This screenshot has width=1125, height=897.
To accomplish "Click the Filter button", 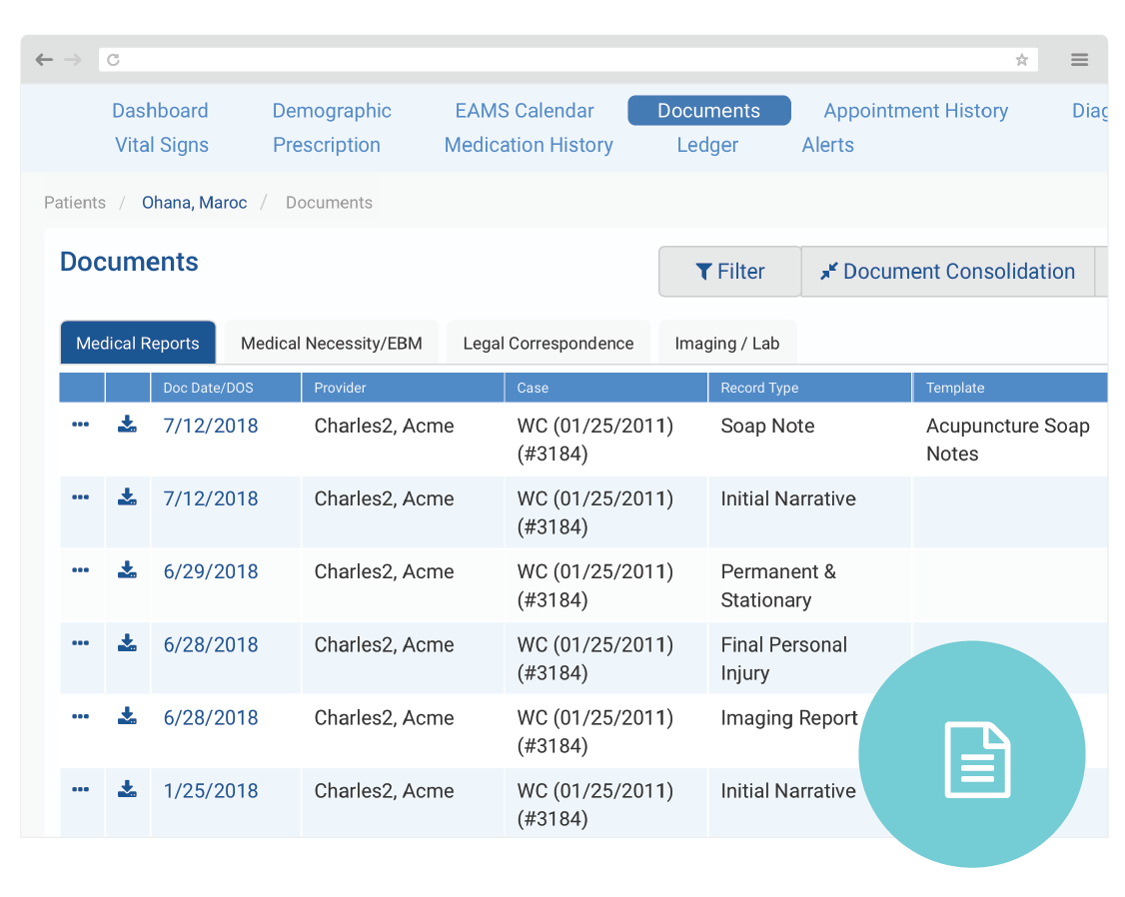I will click(729, 271).
